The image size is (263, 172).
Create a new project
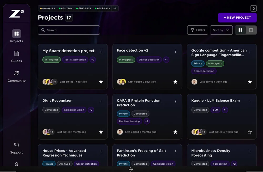point(237,18)
